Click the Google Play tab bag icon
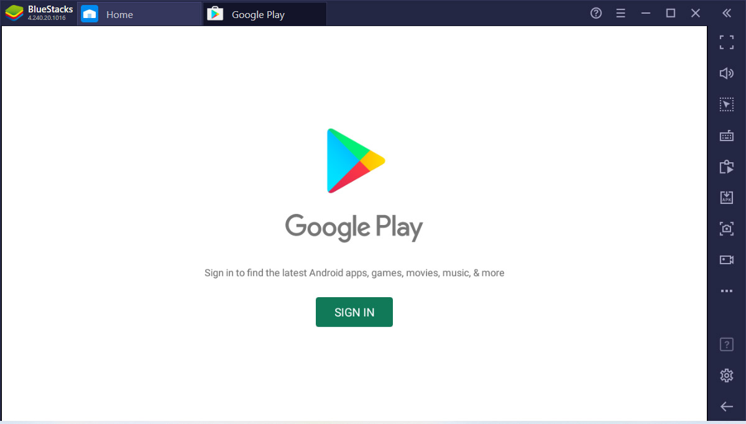The image size is (746, 424). pyautogui.click(x=215, y=14)
